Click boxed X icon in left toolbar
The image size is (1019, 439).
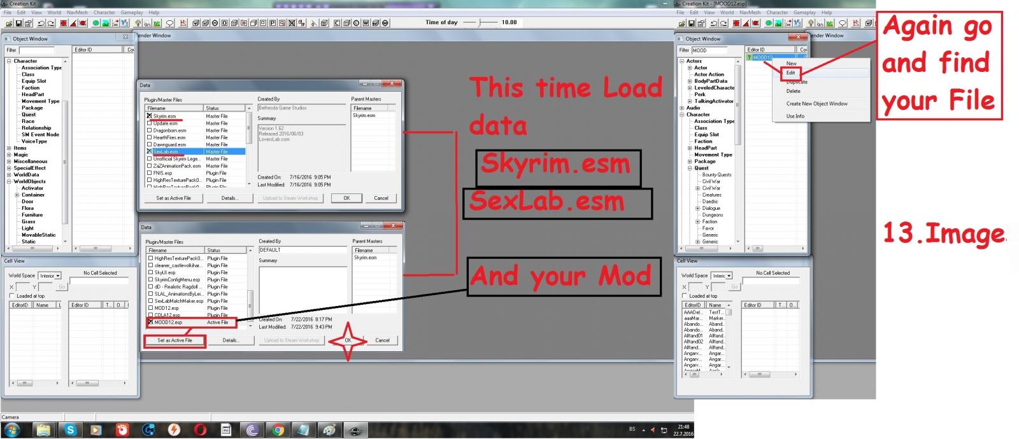[292, 23]
